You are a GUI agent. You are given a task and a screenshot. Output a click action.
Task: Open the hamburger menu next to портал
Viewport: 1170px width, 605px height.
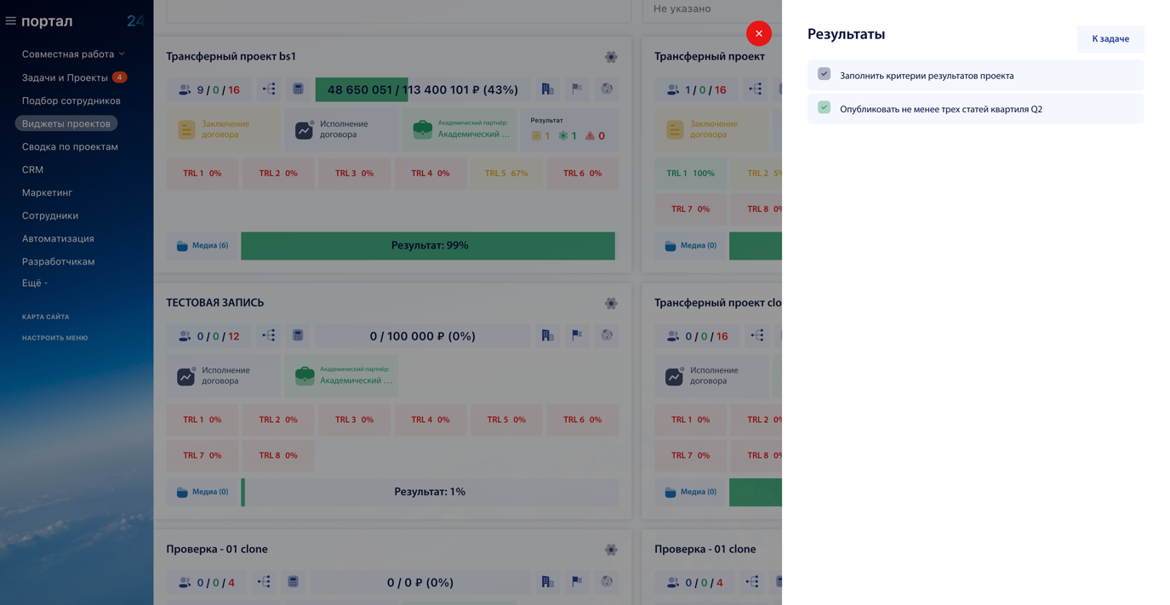point(11,20)
